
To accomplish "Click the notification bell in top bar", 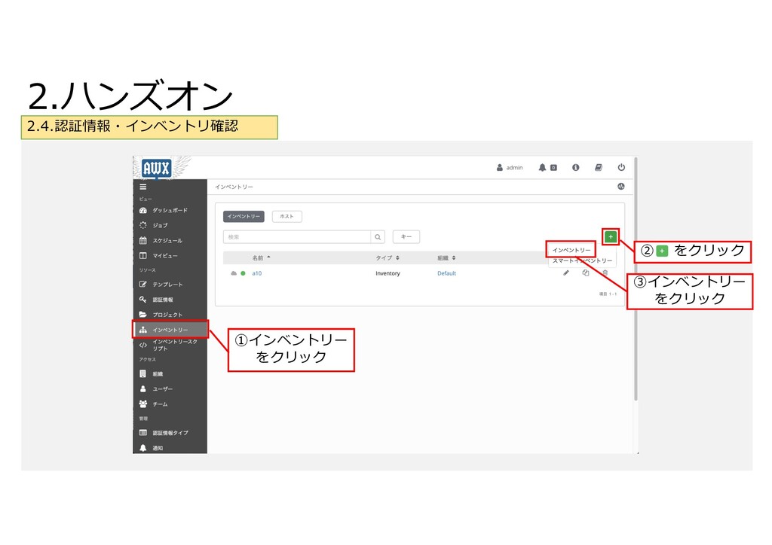I will click(x=542, y=168).
